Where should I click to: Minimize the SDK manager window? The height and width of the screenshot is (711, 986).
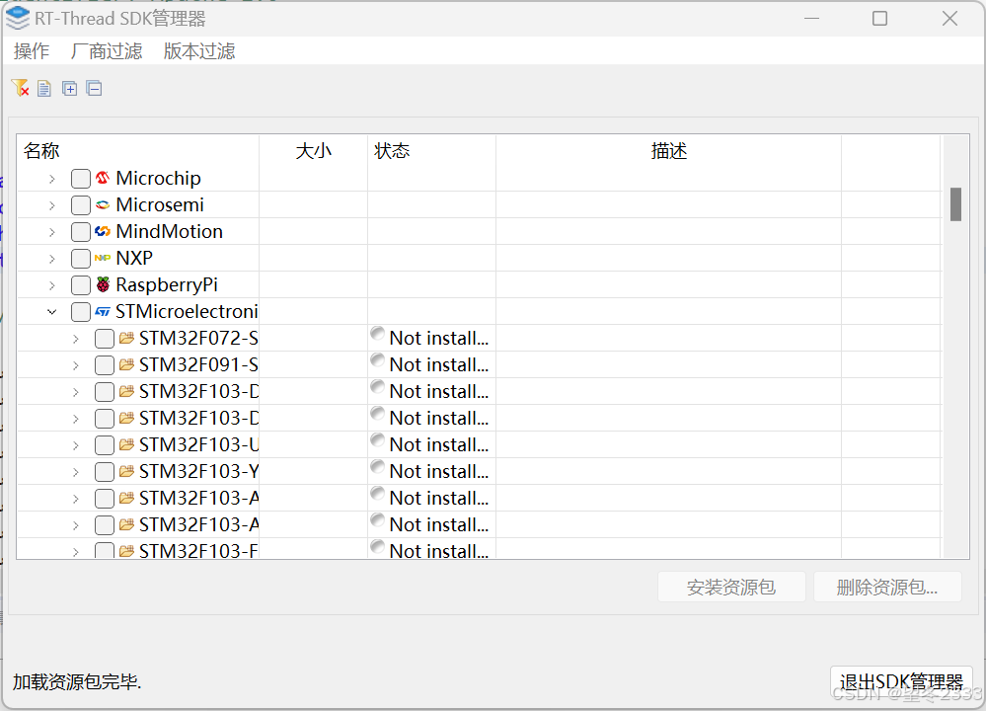[812, 18]
